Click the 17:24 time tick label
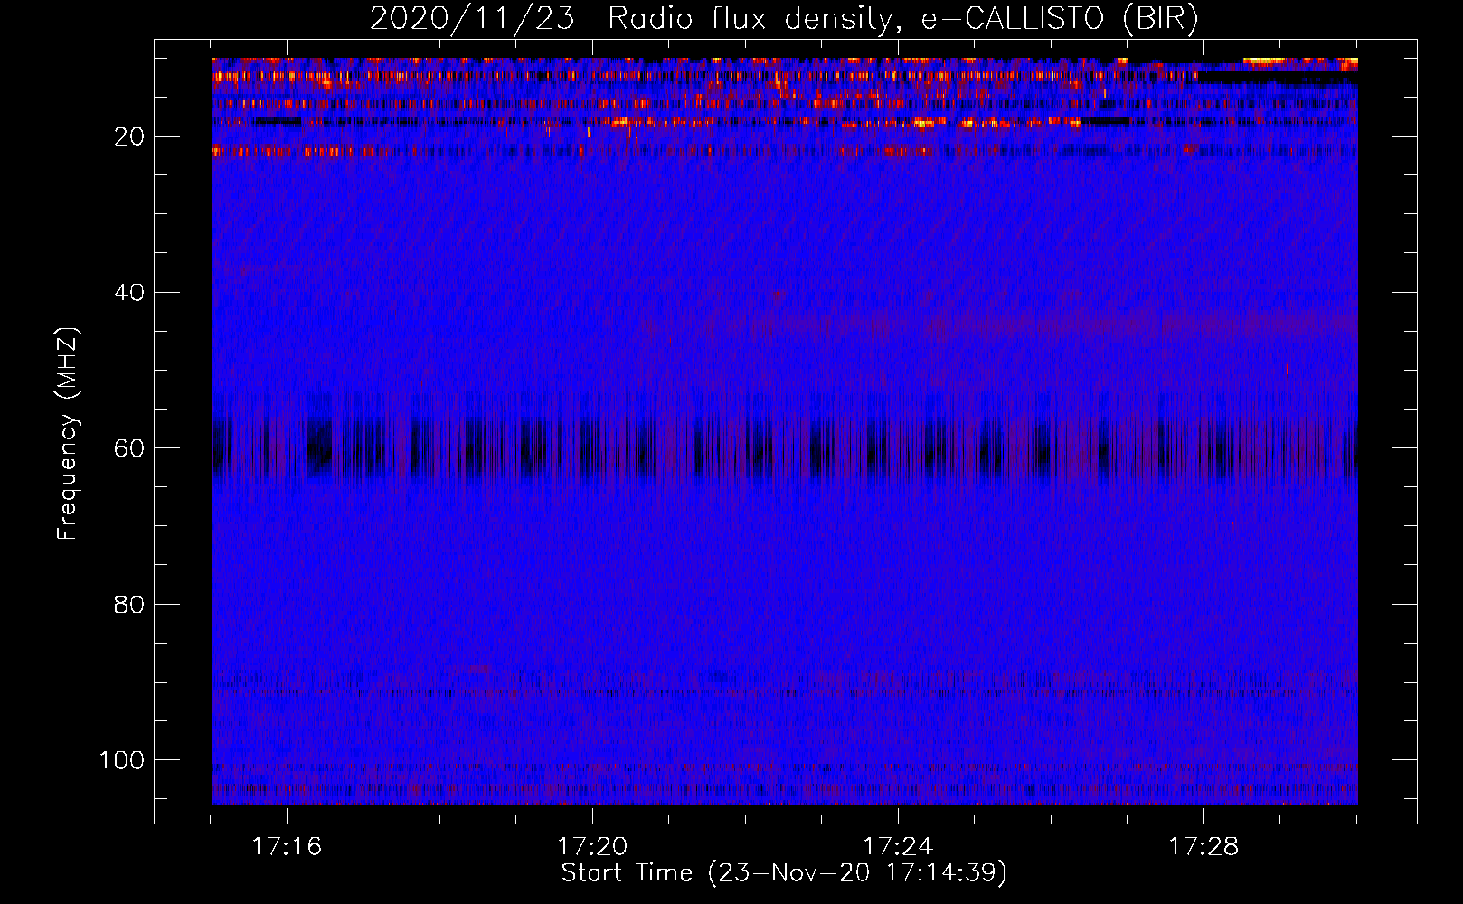Image resolution: width=1463 pixels, height=904 pixels. pyautogui.click(x=898, y=847)
